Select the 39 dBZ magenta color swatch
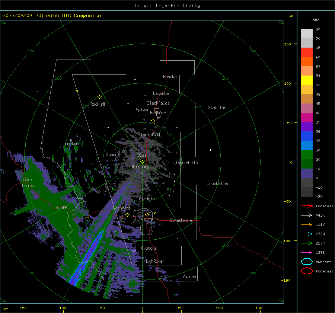The height and width of the screenshot is (313, 335). 307,118
